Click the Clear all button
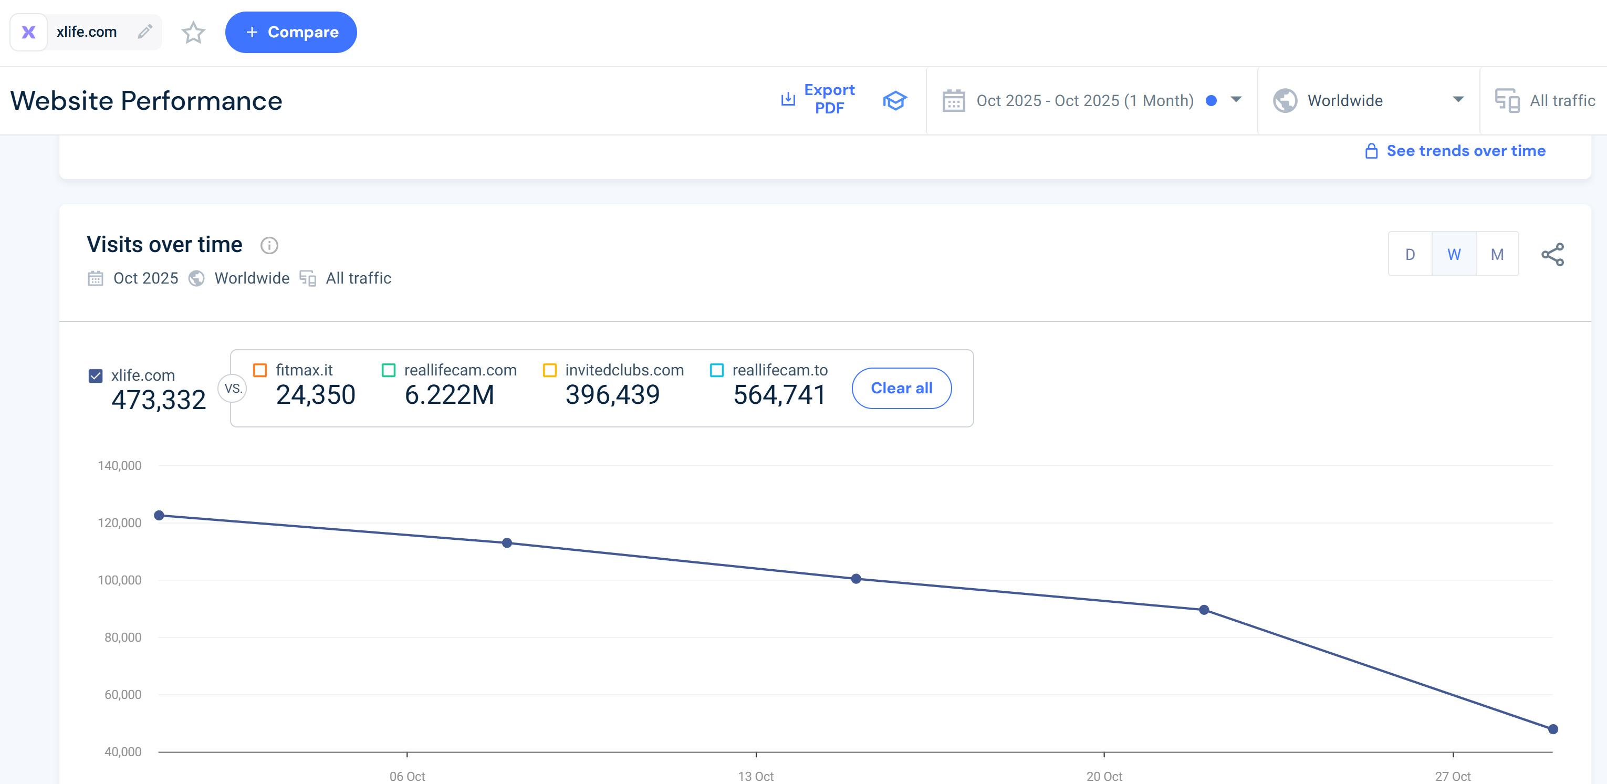The image size is (1607, 784). (901, 388)
